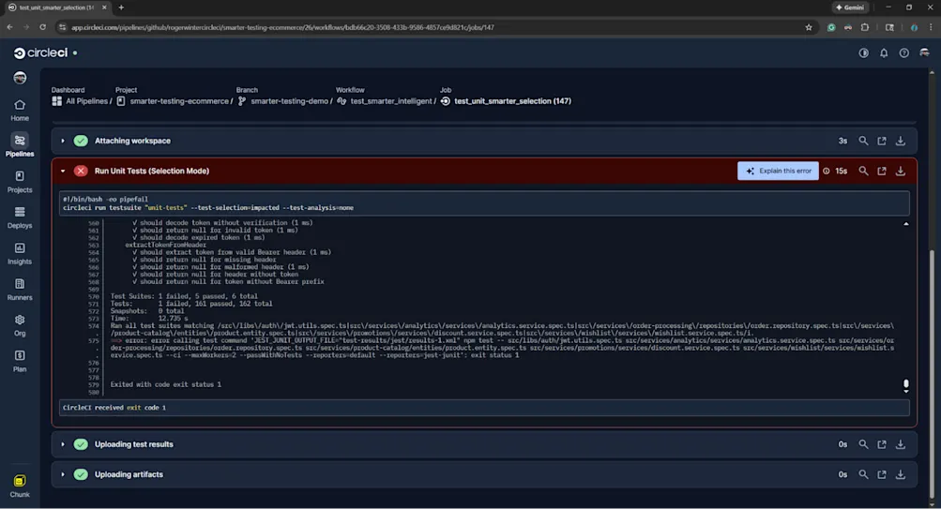The image size is (941, 509).
Task: Open the Org settings sidebar item
Action: 19,325
